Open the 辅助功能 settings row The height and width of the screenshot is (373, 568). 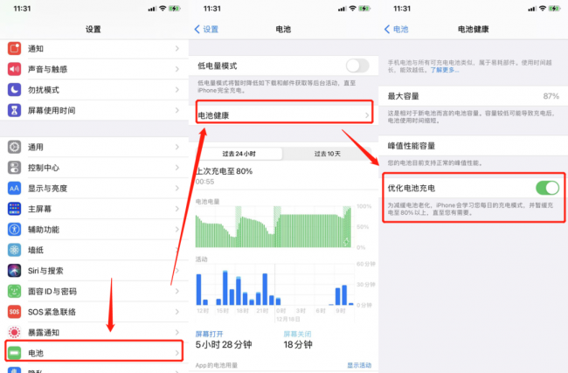click(x=94, y=229)
